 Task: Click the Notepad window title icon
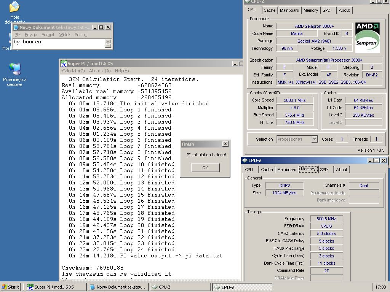tap(16, 27)
